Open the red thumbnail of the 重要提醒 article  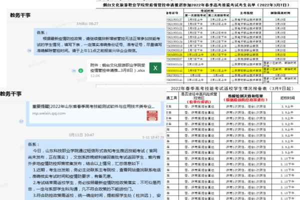152,115
